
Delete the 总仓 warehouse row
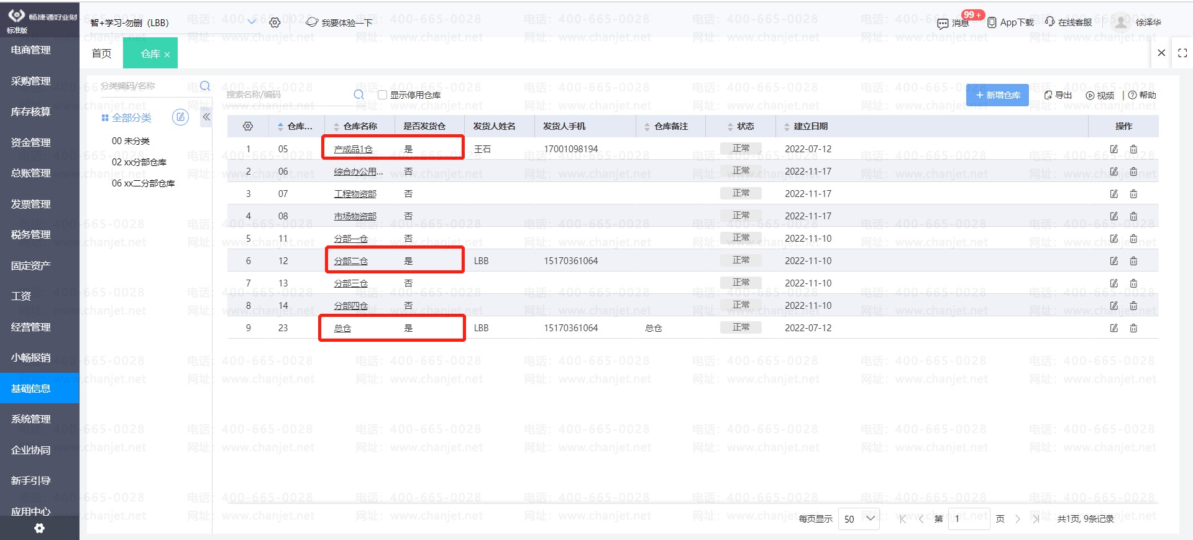tap(1133, 328)
